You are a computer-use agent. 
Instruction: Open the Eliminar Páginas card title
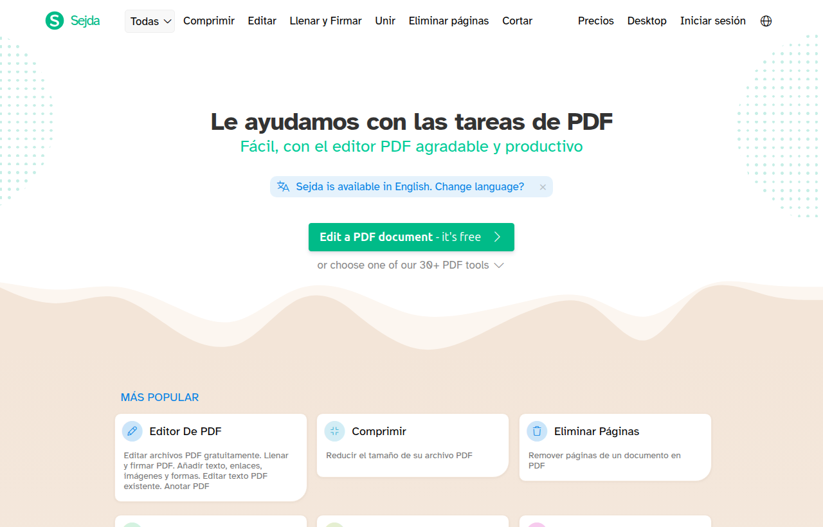point(597,431)
